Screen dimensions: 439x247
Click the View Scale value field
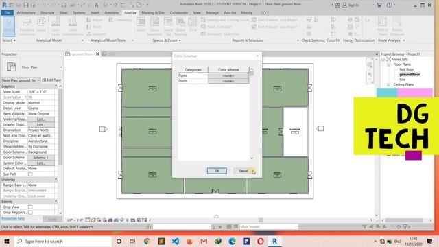point(41,92)
